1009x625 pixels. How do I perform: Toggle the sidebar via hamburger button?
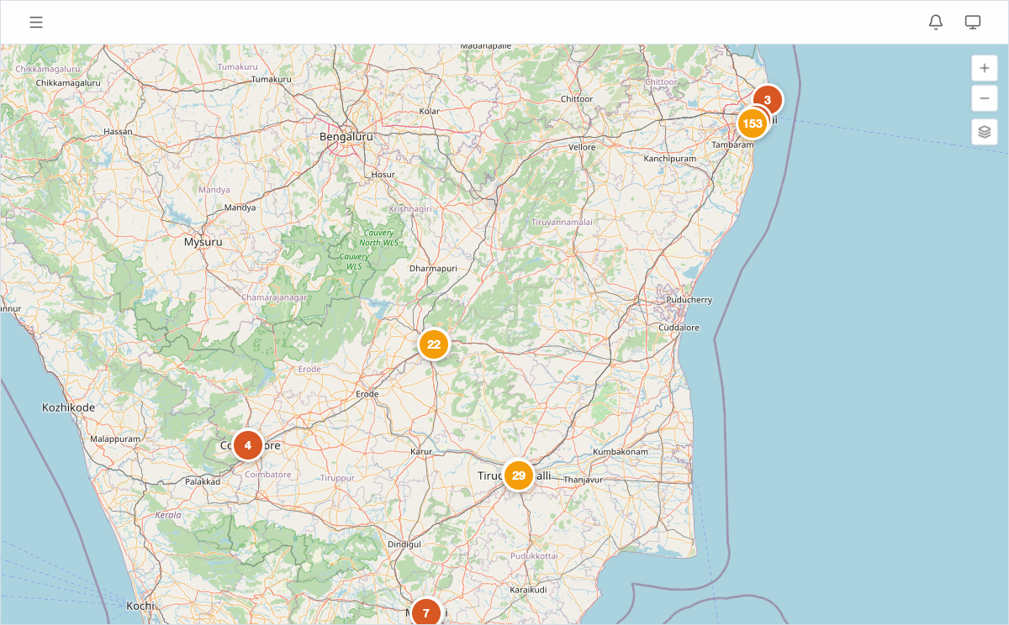[x=36, y=22]
